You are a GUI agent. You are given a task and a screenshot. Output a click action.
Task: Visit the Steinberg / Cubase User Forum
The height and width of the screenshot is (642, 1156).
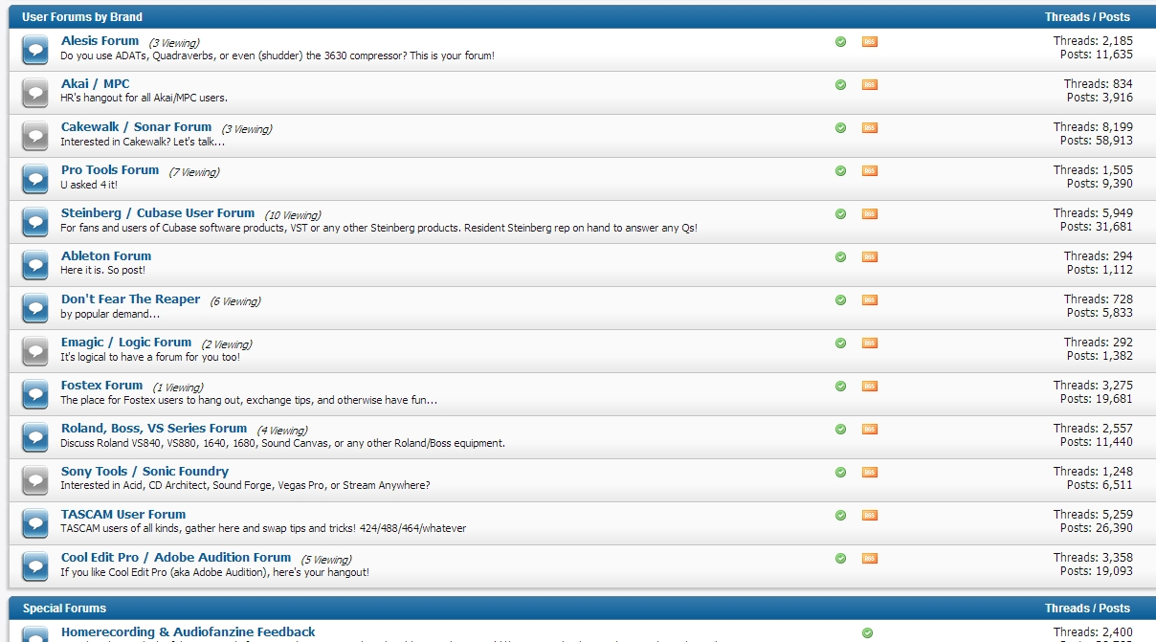pyautogui.click(x=158, y=213)
